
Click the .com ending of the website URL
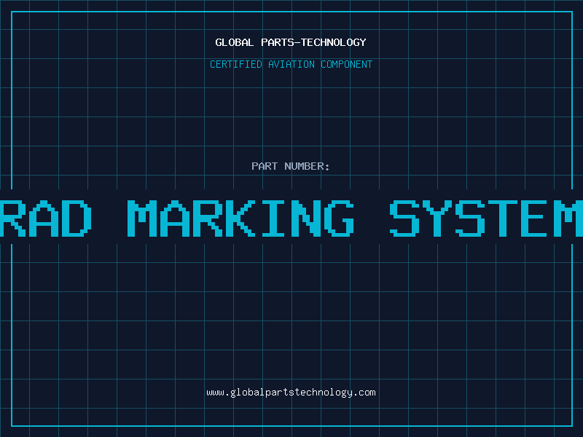pyautogui.click(x=364, y=393)
